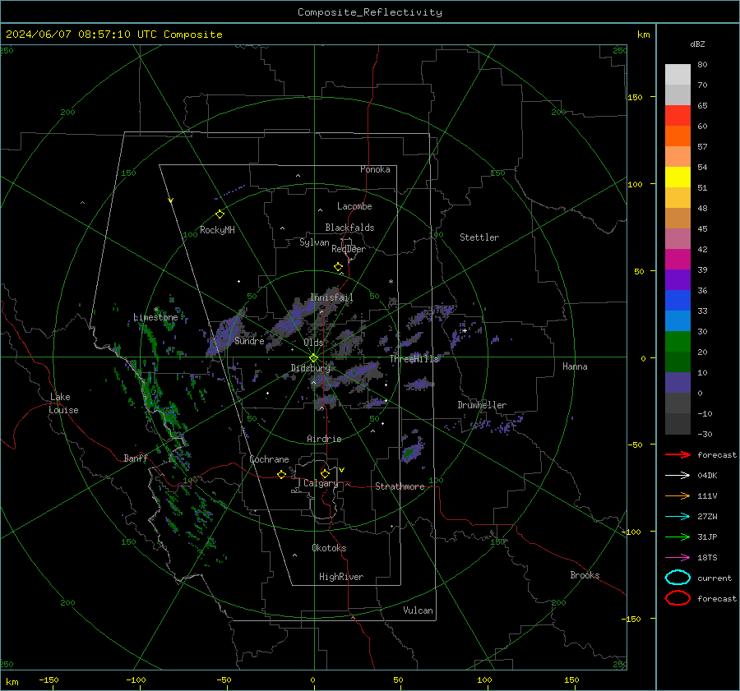Select the light gray 80-70 dBZ swatch

click(x=678, y=75)
